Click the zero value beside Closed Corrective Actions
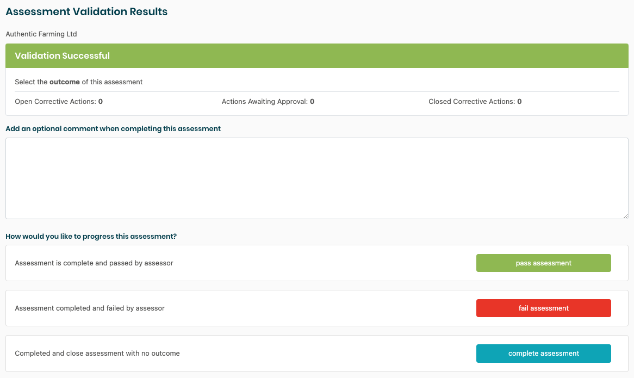Image resolution: width=634 pixels, height=378 pixels. (519, 102)
